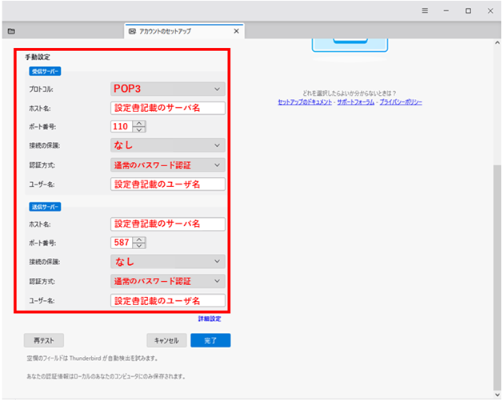Open the サポートフォーラム link
This screenshot has height=400, width=504.
click(354, 102)
